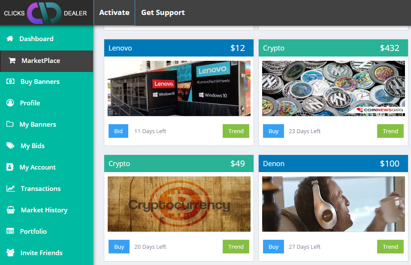Click the Crypto title on $432 card
The height and width of the screenshot is (265, 411).
pos(274,48)
